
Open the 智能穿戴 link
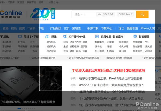pos(138,42)
